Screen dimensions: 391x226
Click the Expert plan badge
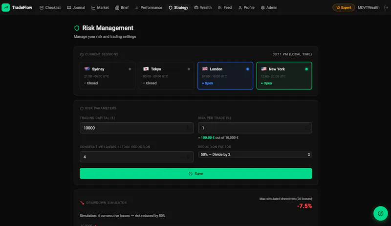344,7
